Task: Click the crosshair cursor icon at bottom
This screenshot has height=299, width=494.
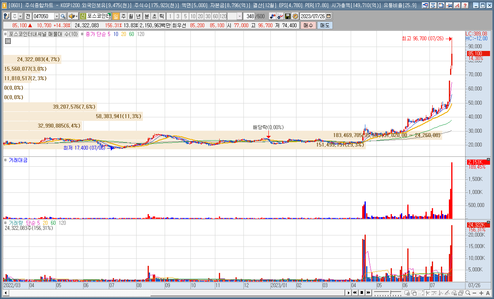Action: tap(427, 293)
